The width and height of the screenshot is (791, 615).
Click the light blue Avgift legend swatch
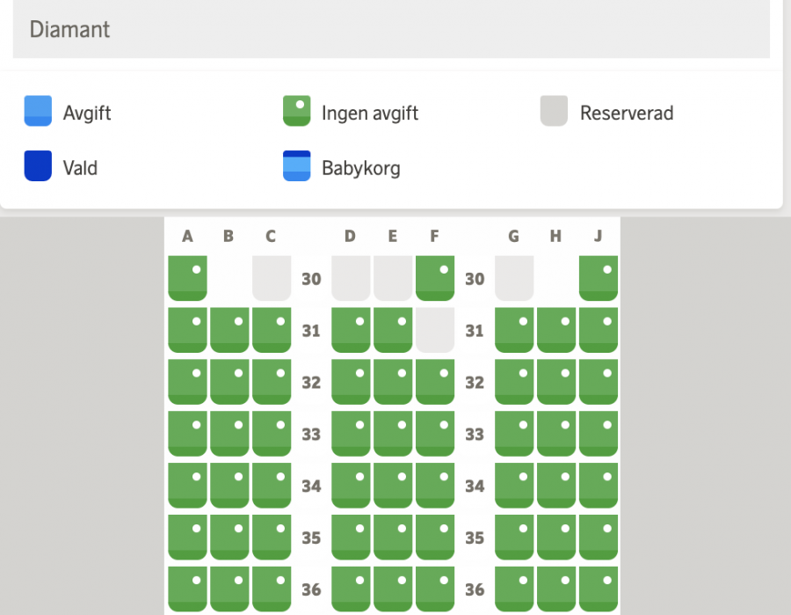pyautogui.click(x=38, y=112)
